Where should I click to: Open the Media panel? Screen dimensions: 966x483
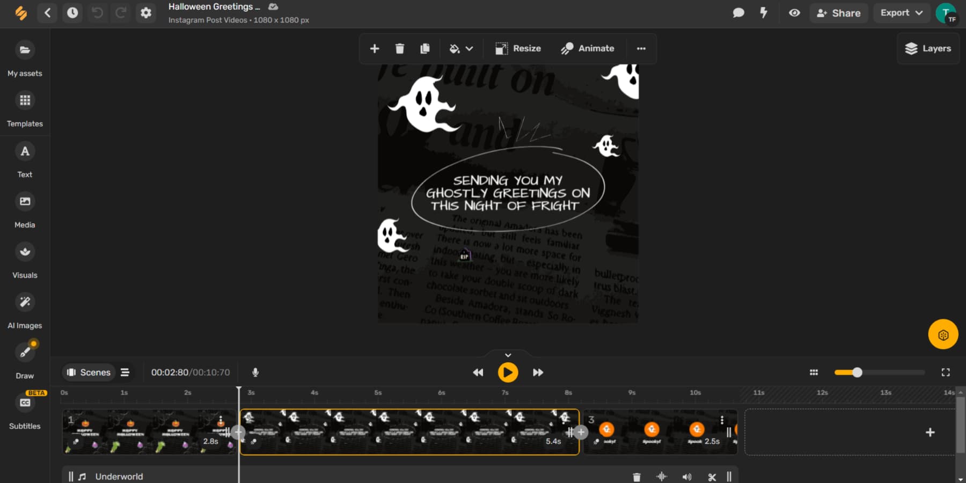click(x=24, y=208)
